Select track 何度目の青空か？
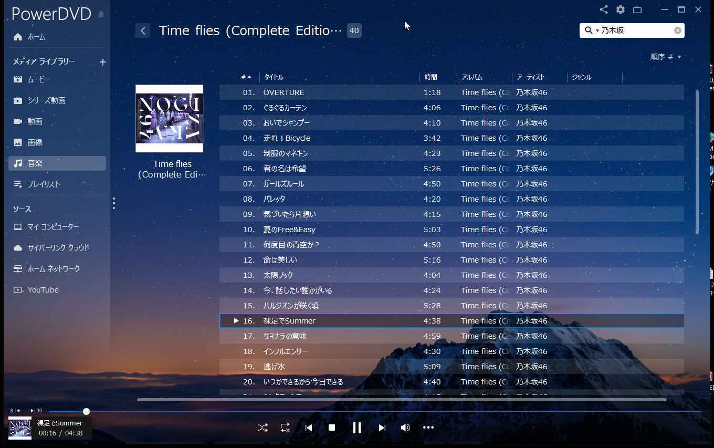Viewport: 714px width, 448px height. (451, 245)
